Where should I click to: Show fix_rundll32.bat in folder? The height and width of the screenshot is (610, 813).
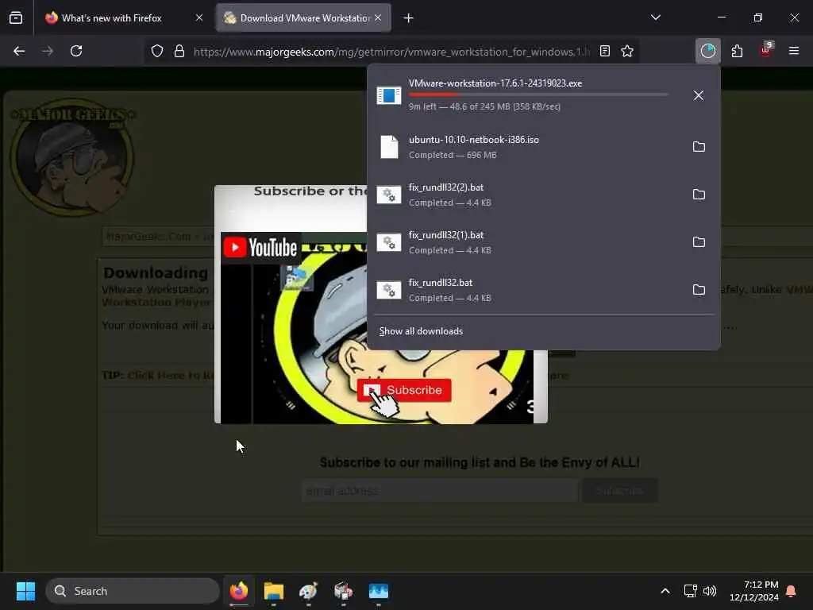pyautogui.click(x=699, y=290)
